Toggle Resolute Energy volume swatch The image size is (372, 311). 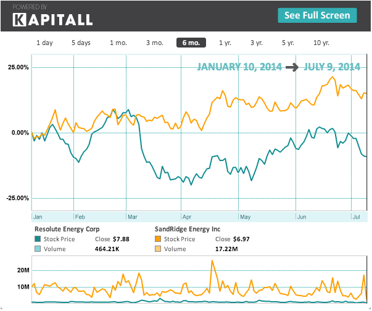pyautogui.click(x=38, y=249)
